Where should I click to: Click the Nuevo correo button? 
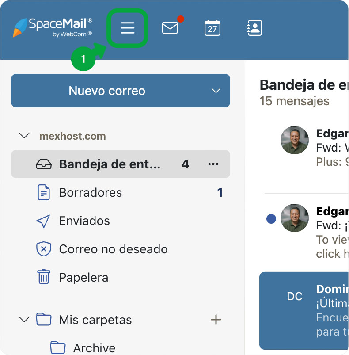[x=107, y=91]
